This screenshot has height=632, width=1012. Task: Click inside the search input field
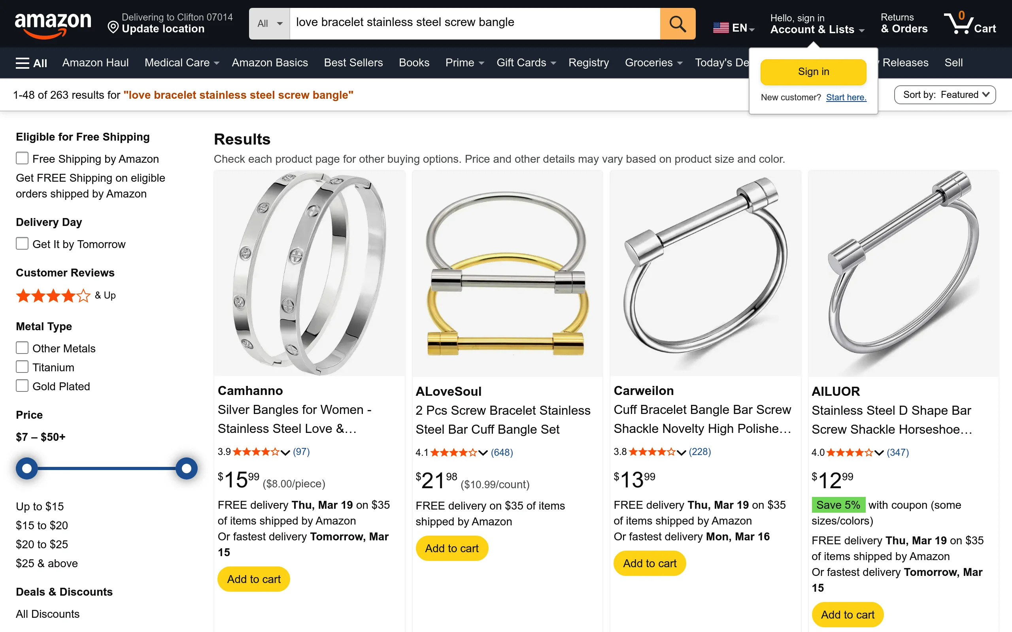(x=472, y=23)
